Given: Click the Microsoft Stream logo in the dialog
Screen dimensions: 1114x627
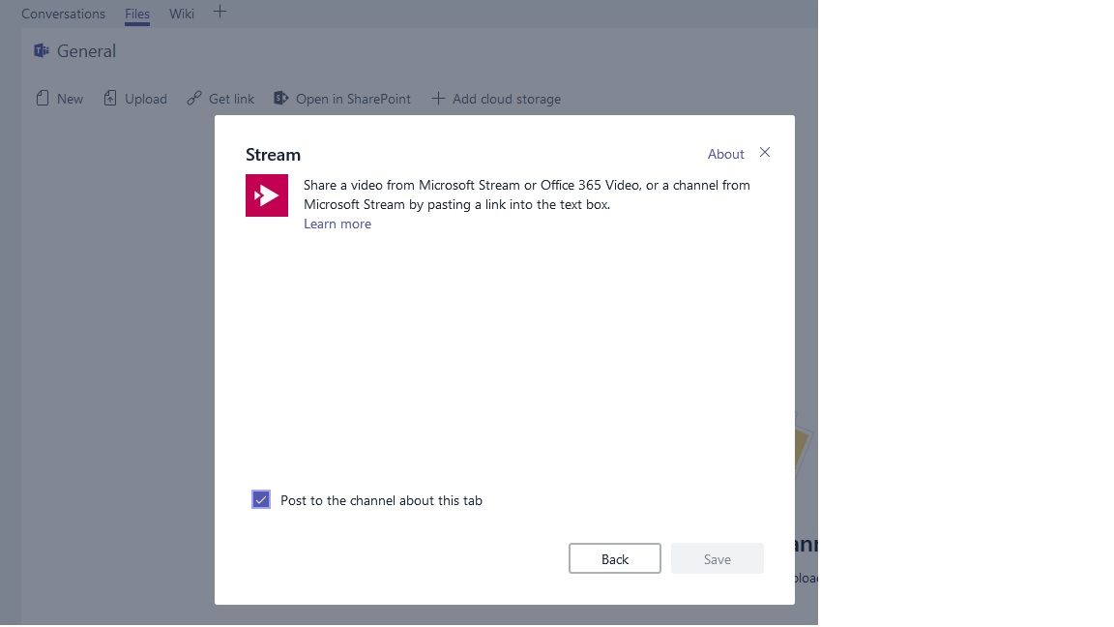Looking at the screenshot, I should [267, 194].
